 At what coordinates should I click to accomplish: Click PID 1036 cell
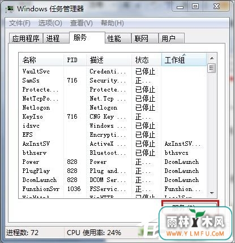pos(74,189)
